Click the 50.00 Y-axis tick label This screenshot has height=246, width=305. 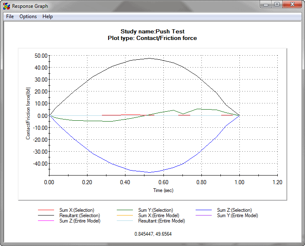pyautogui.click(x=41, y=56)
